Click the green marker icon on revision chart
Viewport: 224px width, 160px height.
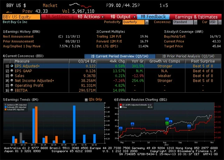(x=167, y=123)
